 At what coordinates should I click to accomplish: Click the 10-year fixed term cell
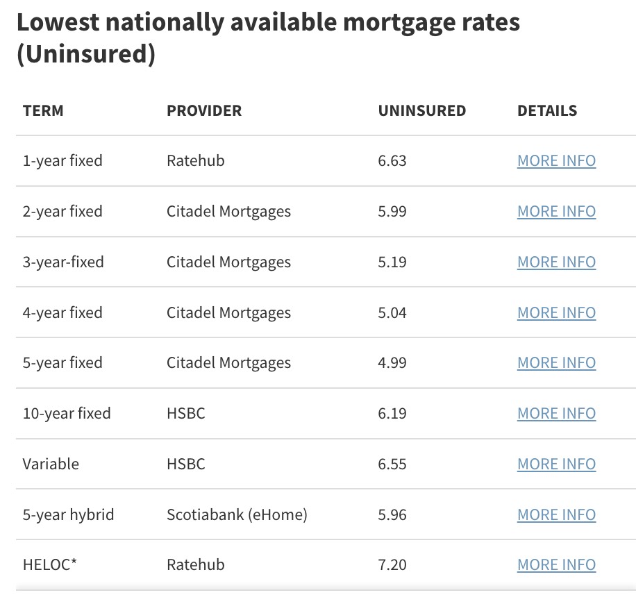[x=67, y=414]
